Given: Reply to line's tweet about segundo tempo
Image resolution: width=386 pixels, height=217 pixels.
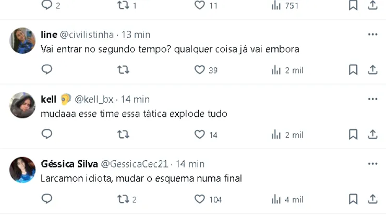Looking at the screenshot, I should point(47,69).
